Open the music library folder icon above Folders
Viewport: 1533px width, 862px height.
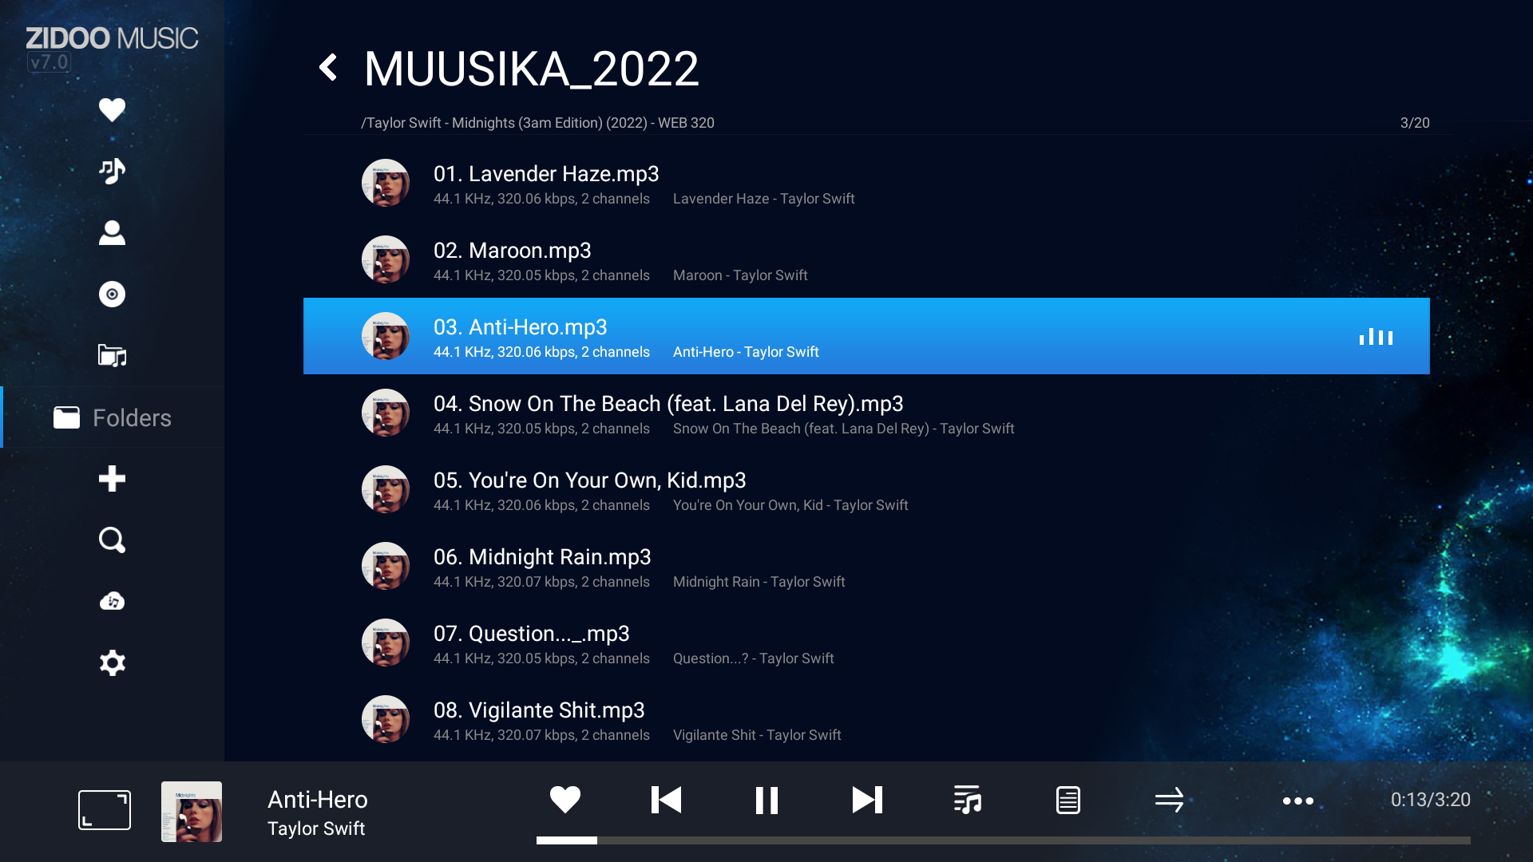tap(112, 355)
